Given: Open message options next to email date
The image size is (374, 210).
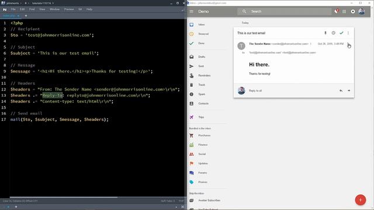Looking at the screenshot, I should coord(348,44).
